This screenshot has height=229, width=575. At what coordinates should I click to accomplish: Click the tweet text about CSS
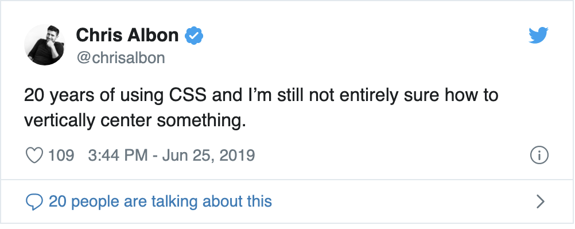[261, 108]
